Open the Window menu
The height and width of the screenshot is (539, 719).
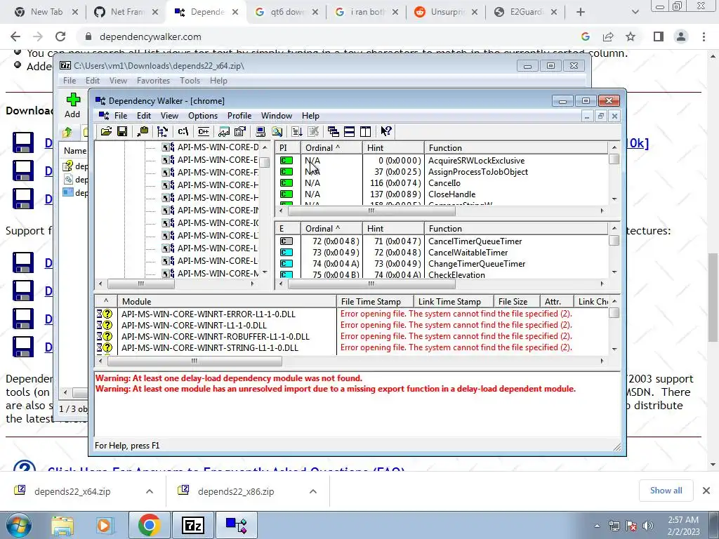277,116
